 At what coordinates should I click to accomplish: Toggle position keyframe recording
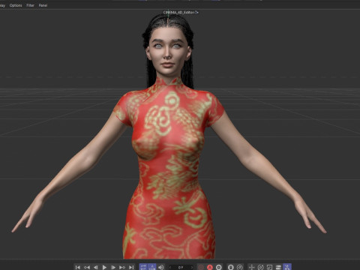(x=251, y=267)
